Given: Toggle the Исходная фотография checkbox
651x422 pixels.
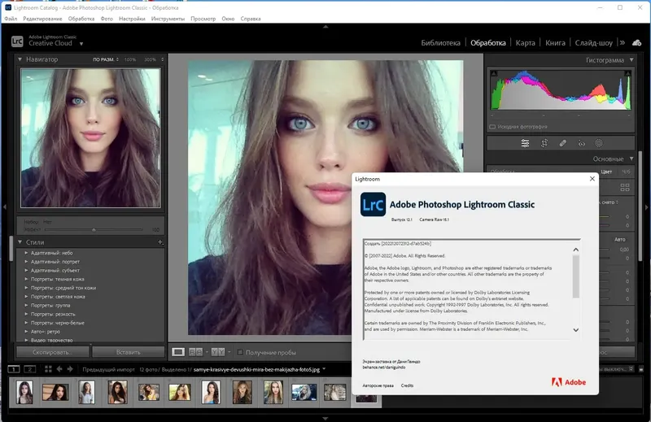Looking at the screenshot, I should [492, 127].
